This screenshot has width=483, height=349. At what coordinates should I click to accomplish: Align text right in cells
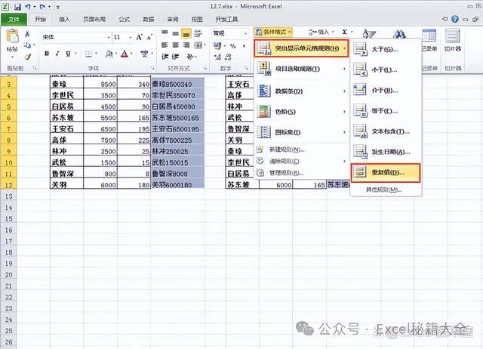tap(186, 45)
